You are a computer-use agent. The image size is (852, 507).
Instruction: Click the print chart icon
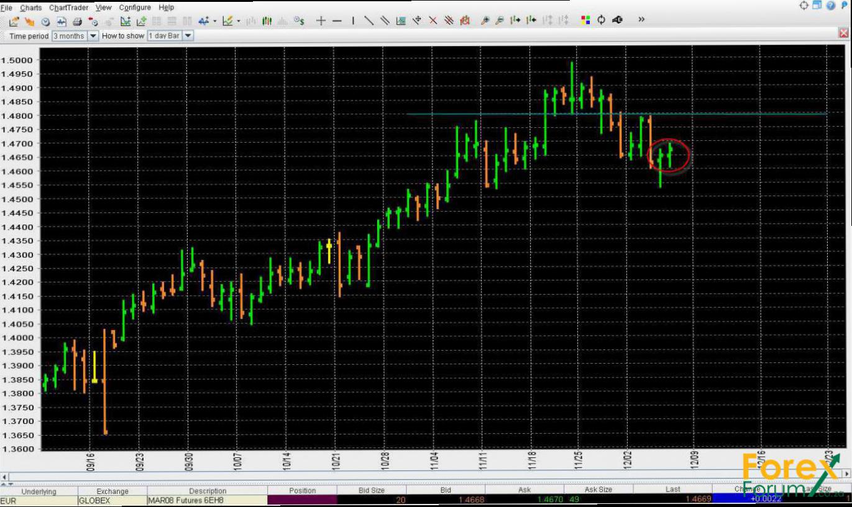(77, 21)
